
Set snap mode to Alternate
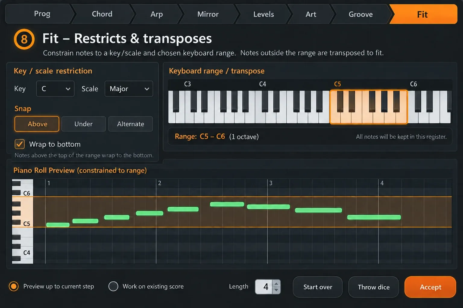pyautogui.click(x=131, y=124)
